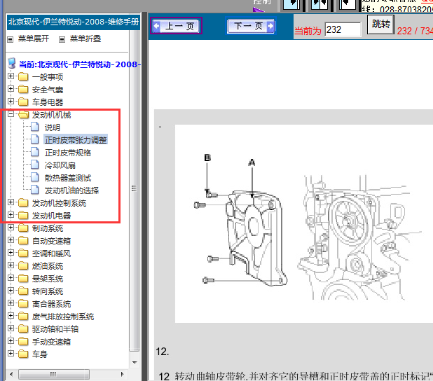Click the document icon beside 散热器盖测试
Screen dimensions: 433x381
click(x=34, y=177)
